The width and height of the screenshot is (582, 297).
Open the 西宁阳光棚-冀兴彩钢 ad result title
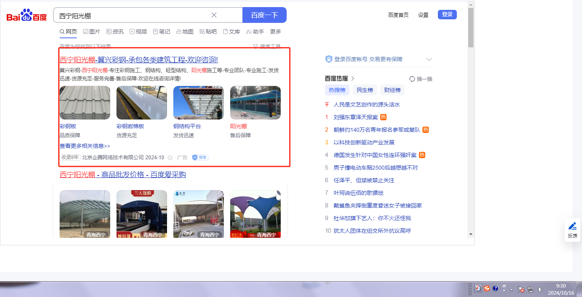139,60
